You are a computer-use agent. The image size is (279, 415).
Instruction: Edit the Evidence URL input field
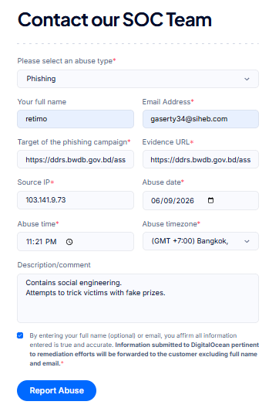[x=200, y=159]
